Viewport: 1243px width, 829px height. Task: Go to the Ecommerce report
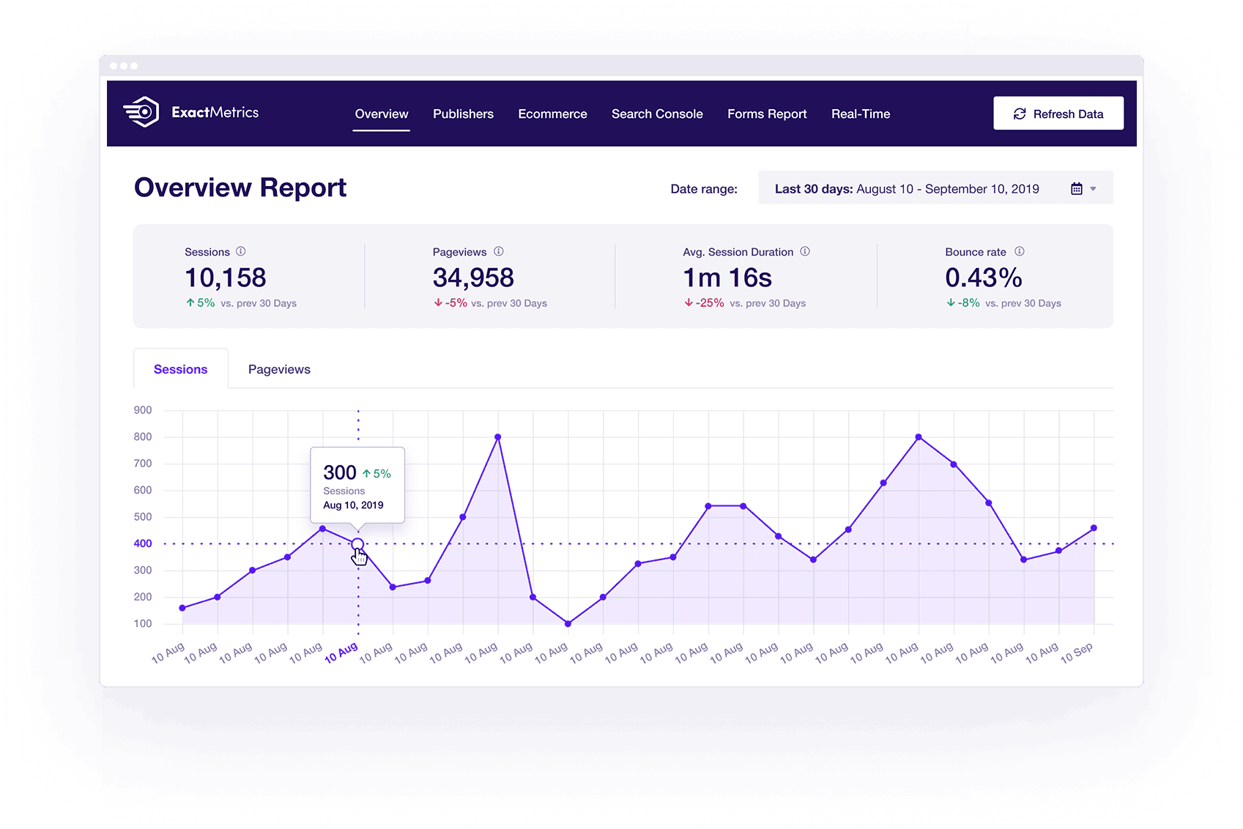552,114
